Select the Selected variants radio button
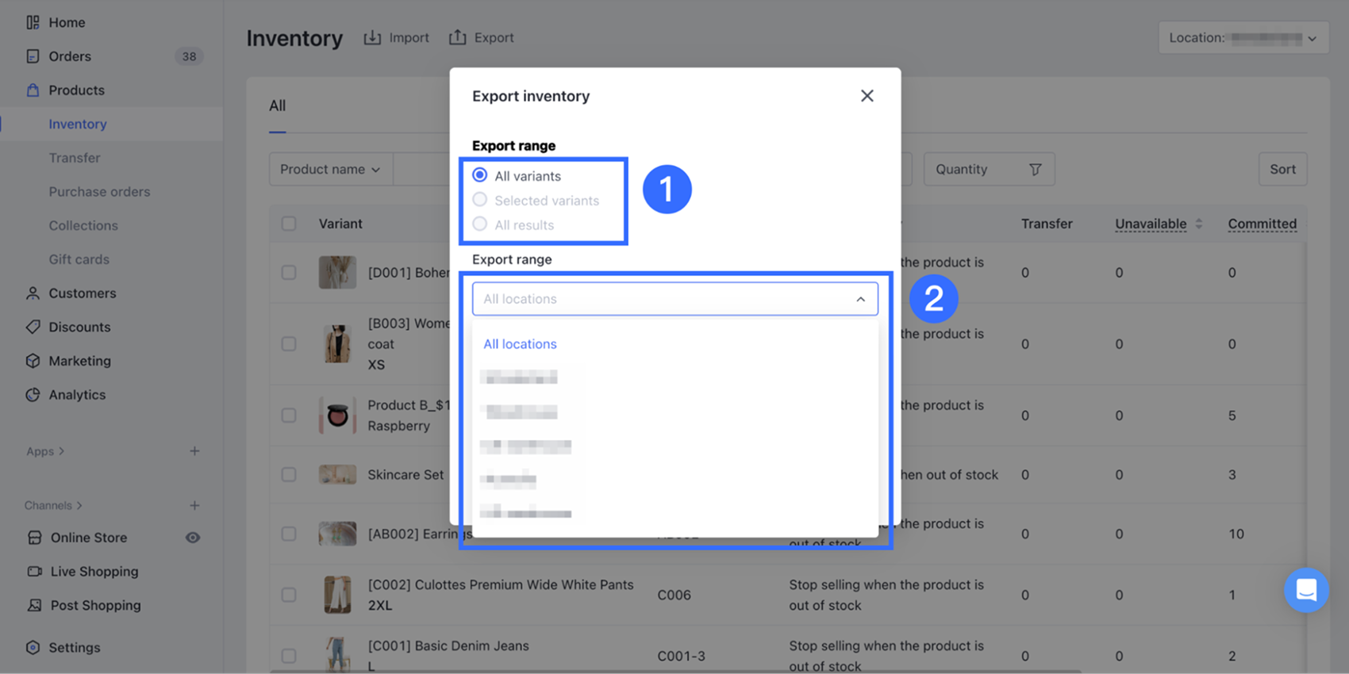Image resolution: width=1349 pixels, height=674 pixels. 480,200
